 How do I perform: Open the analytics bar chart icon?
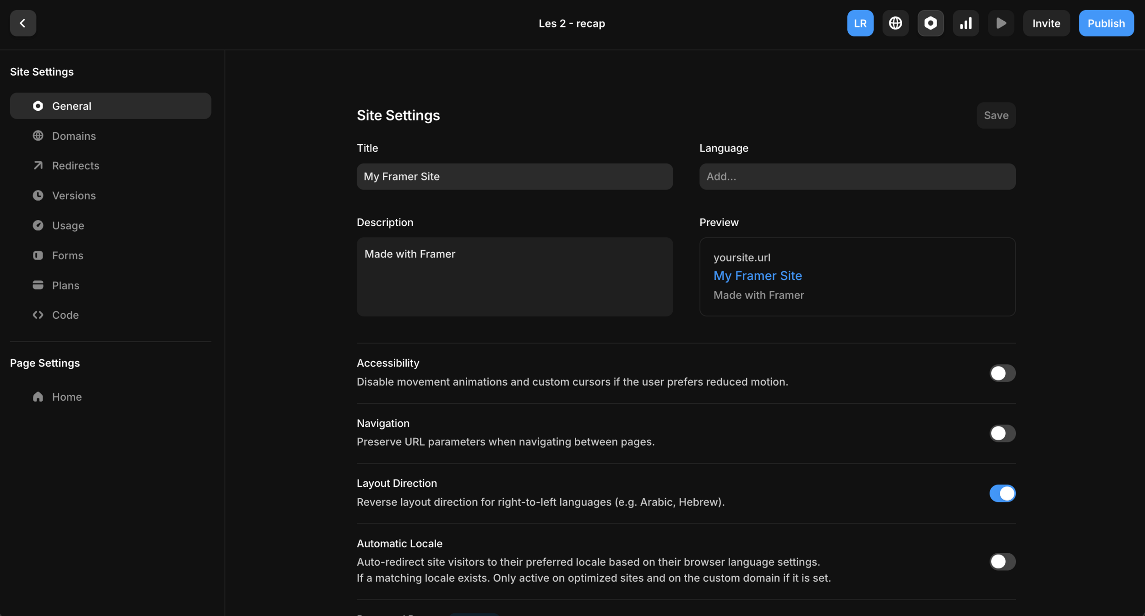[965, 23]
